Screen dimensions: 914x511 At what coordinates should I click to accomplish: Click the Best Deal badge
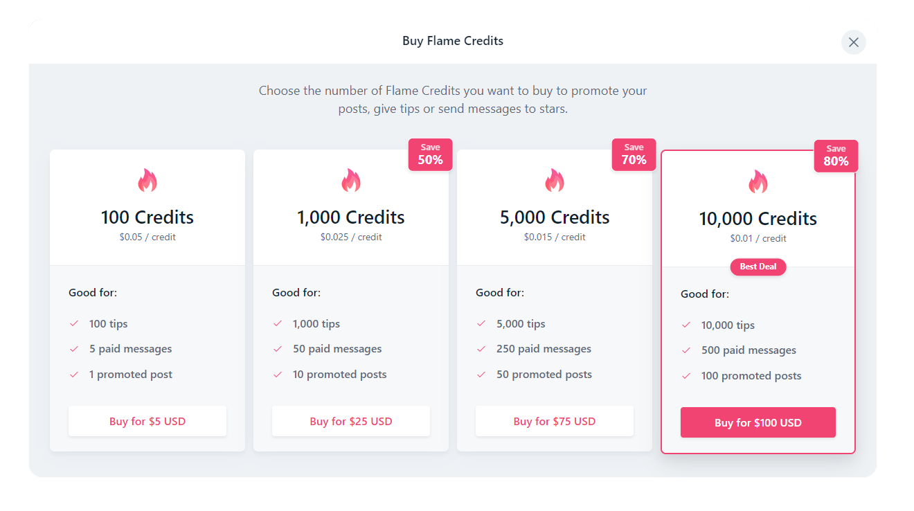[758, 267]
